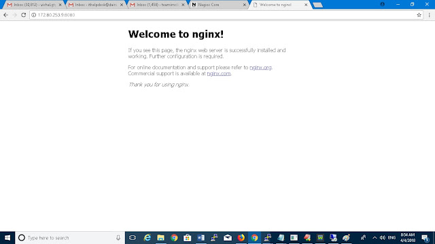Open the nginx.com commercial support link
This screenshot has width=435, height=244.
(219, 74)
